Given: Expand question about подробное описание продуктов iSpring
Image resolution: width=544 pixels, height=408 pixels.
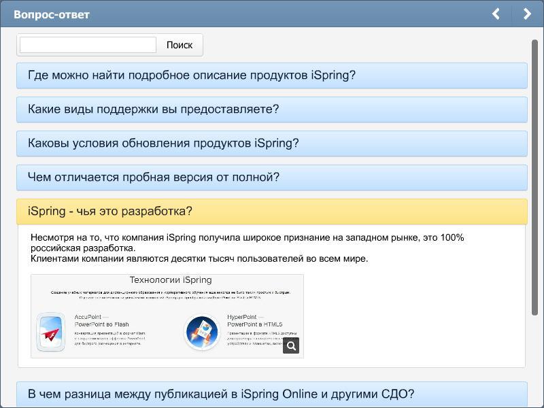Looking at the screenshot, I should click(x=272, y=75).
